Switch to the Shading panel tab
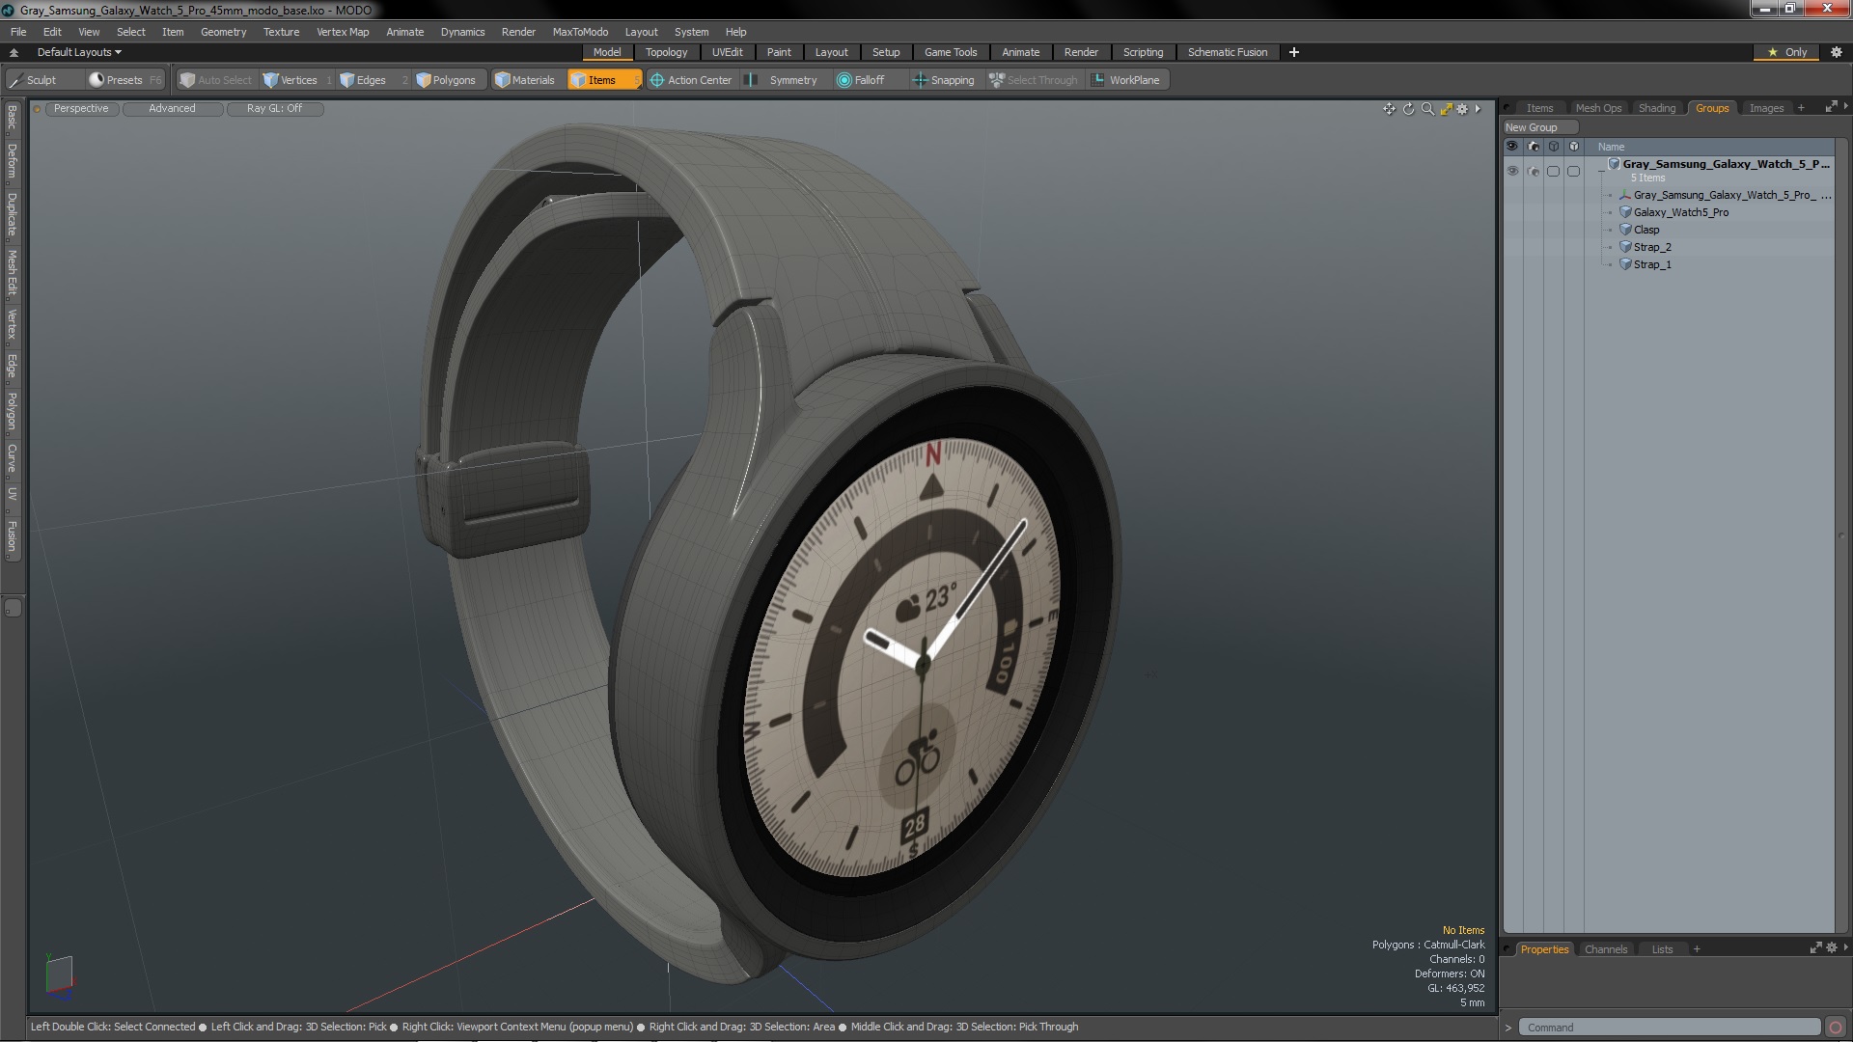1853x1042 pixels. (x=1657, y=108)
